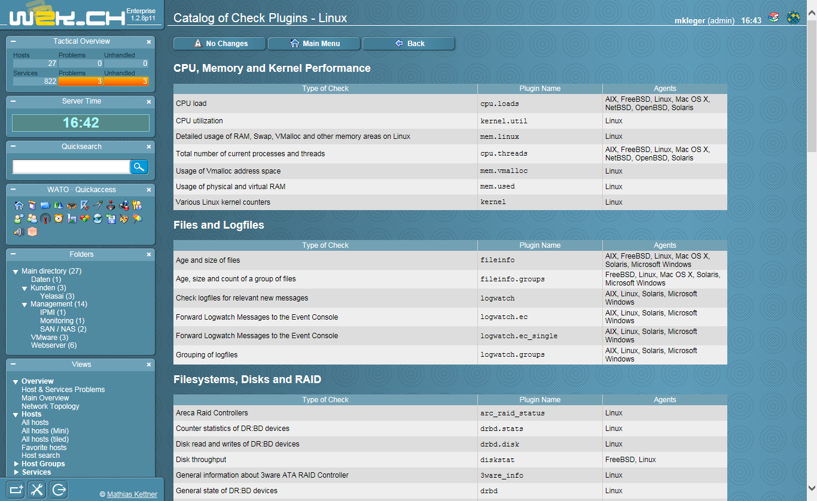Open the colorful umbrella icon in Quickaccess
Screen dimensions: 817x501
[x=137, y=218]
